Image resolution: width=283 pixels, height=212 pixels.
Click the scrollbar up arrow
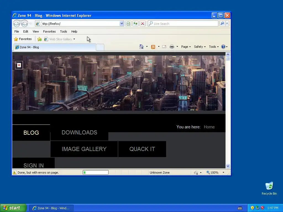[x=228, y=54]
